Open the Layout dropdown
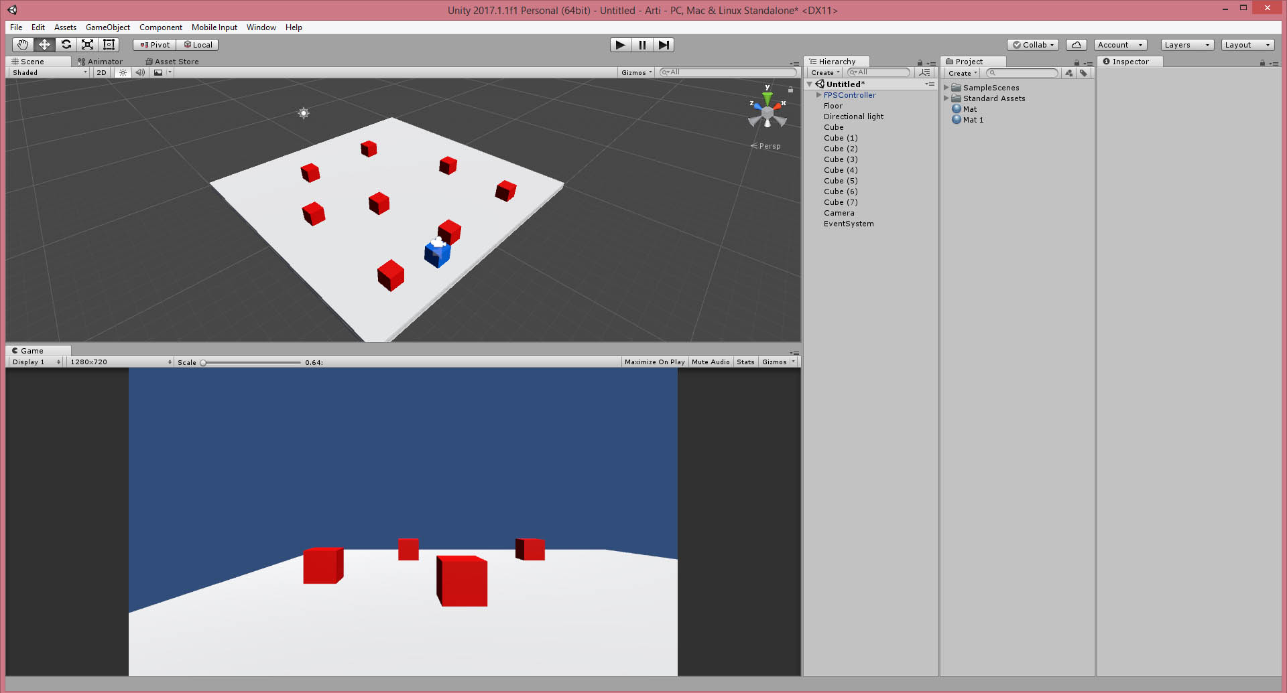Screen dimensions: 1287x693 pyautogui.click(x=1247, y=45)
